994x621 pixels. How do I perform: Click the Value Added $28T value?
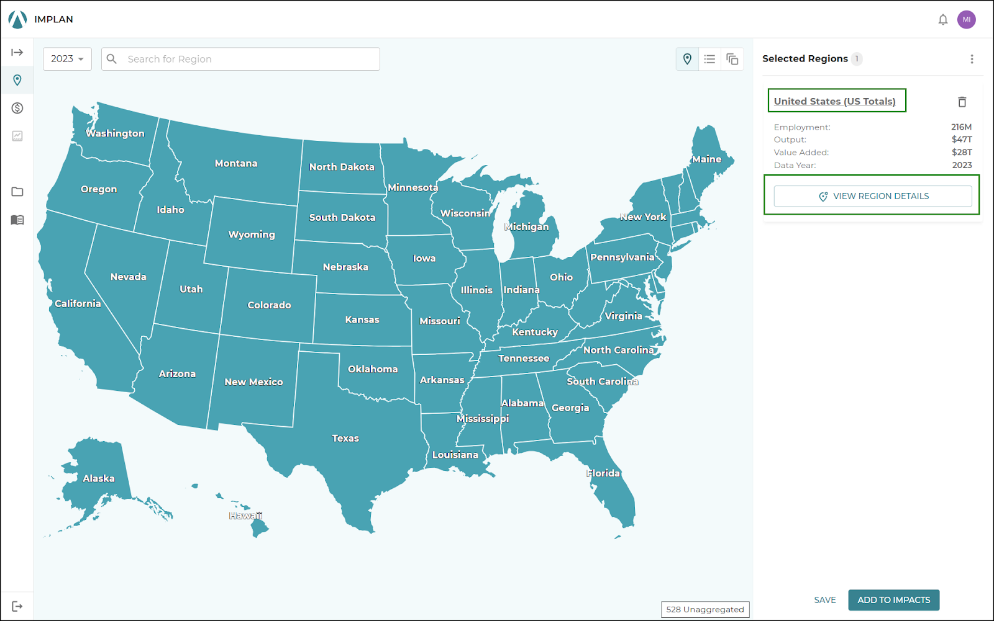pos(962,152)
